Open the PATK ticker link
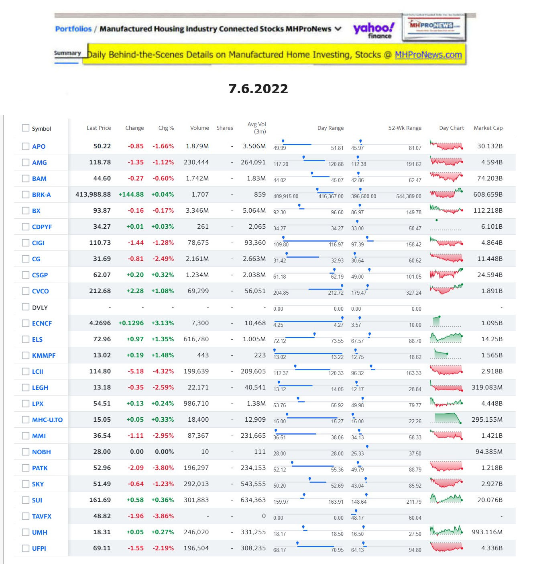This screenshot has height=564, width=533. [x=40, y=468]
